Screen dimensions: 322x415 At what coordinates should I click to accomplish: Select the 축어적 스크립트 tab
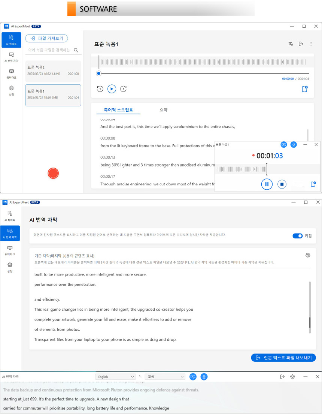tap(118, 110)
